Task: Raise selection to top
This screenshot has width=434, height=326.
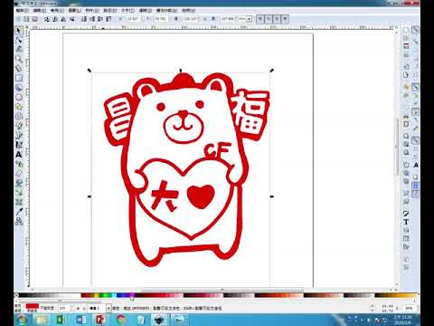Action: coord(108,19)
